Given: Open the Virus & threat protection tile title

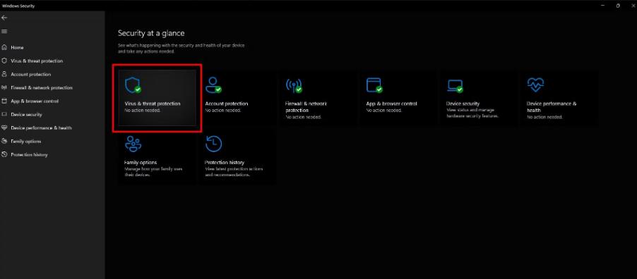Looking at the screenshot, I should [x=153, y=104].
